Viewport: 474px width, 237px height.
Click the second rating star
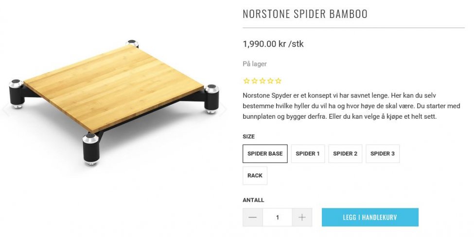[x=254, y=81]
